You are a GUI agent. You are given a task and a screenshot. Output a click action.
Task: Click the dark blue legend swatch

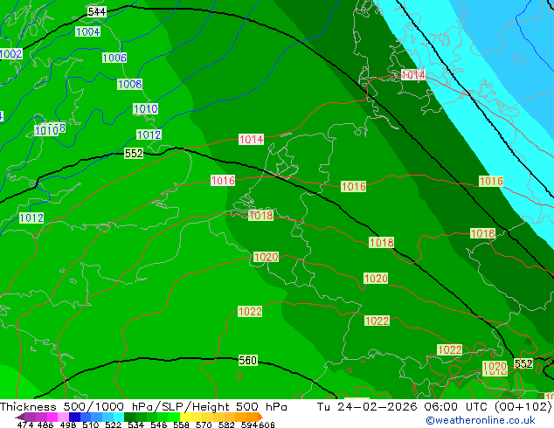click(74, 417)
